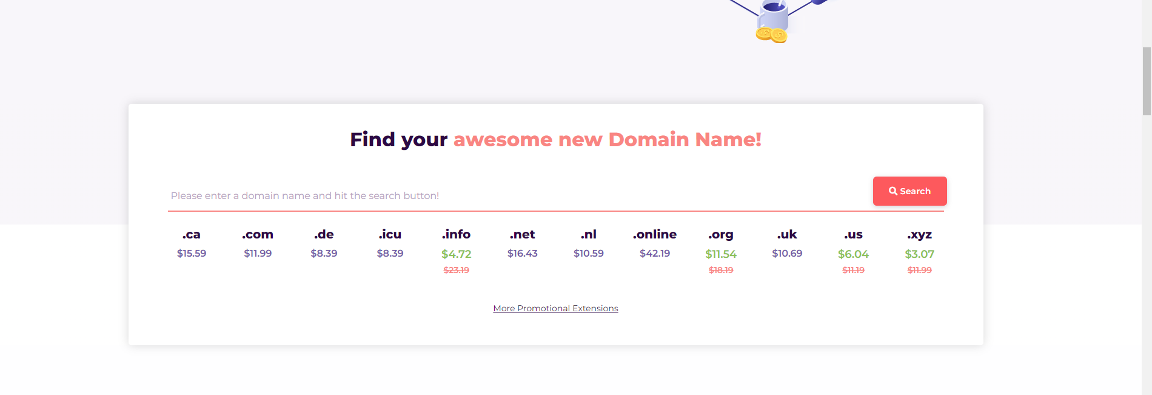The height and width of the screenshot is (395, 1152).
Task: Select the .ca domain extension
Action: (192, 235)
